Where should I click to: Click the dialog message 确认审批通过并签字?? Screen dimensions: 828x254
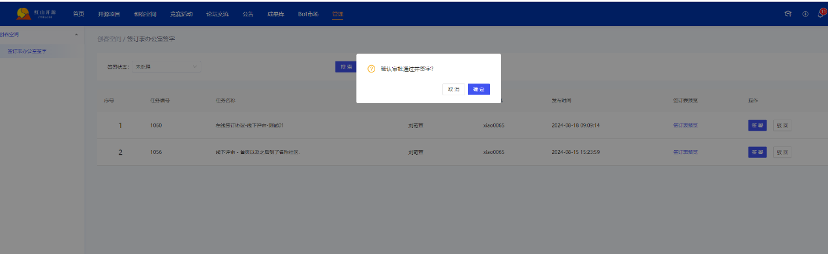[x=407, y=69]
